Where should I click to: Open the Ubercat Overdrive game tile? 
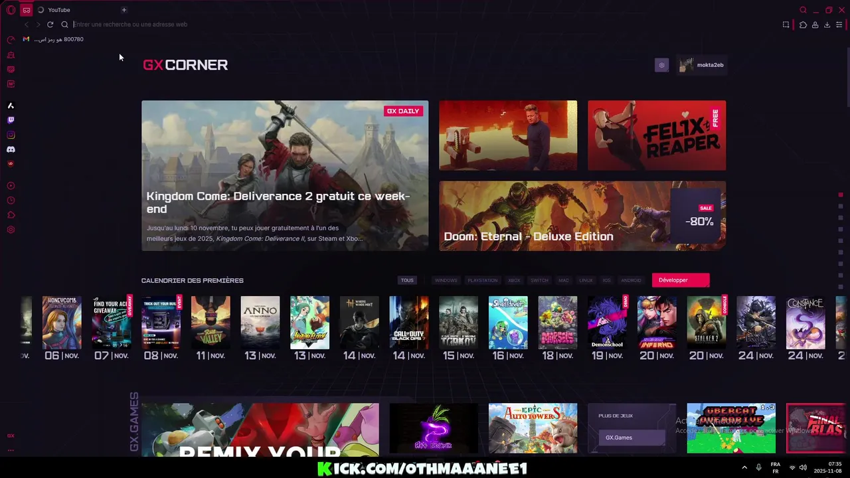[x=731, y=428]
